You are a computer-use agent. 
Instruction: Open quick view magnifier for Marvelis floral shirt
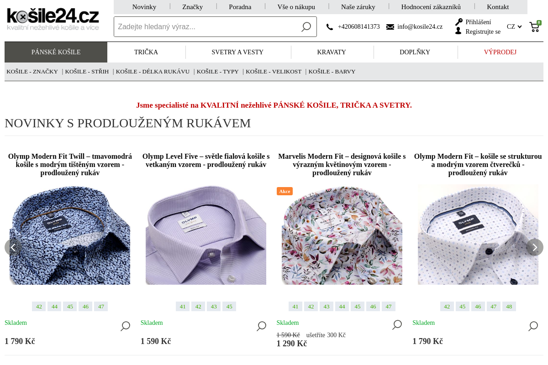point(397,324)
